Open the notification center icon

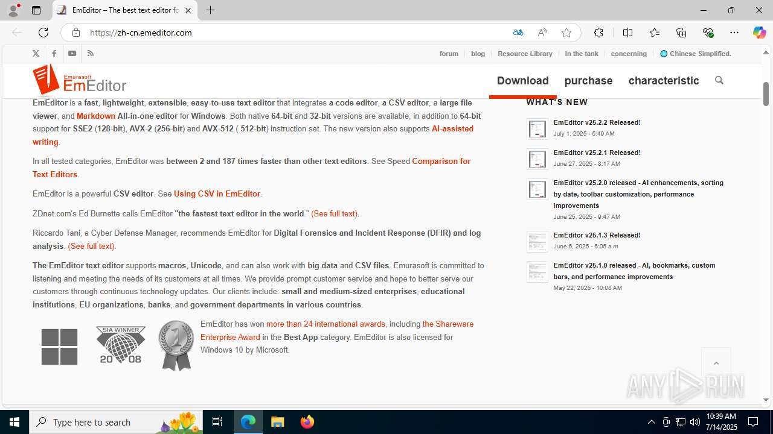(753, 422)
